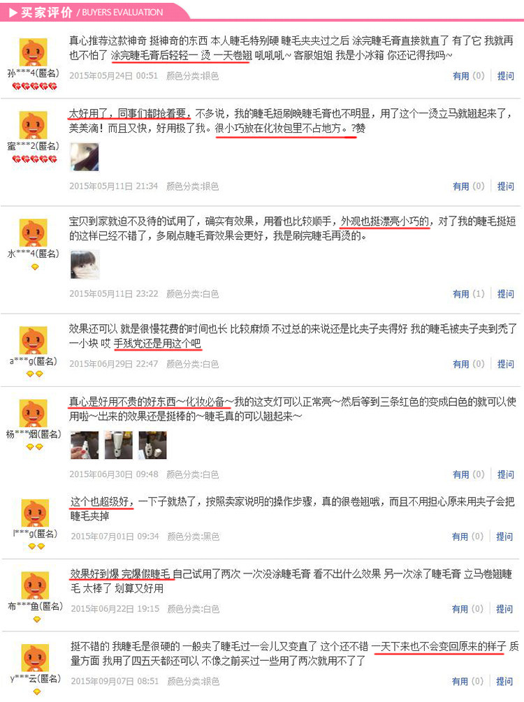
Task: Click avatar icon of reviewer 孙***4
Action: 33,52
